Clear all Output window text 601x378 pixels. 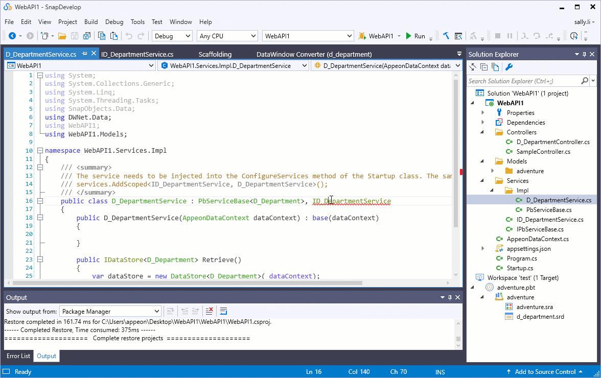tap(209, 311)
